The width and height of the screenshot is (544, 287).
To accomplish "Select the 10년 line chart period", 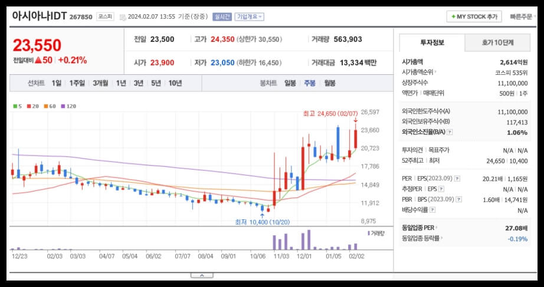I will [175, 83].
